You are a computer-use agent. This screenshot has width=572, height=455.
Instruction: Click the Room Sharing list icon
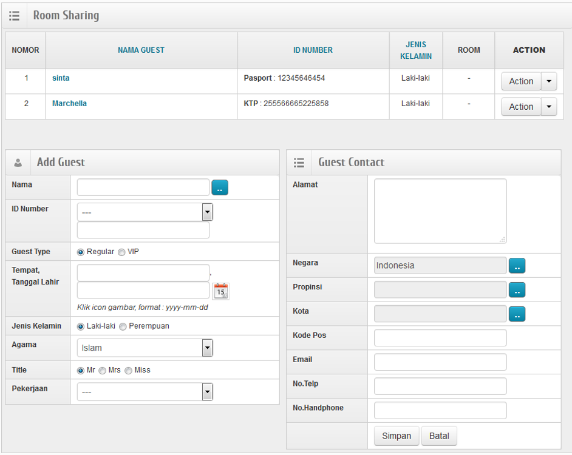pyautogui.click(x=15, y=16)
